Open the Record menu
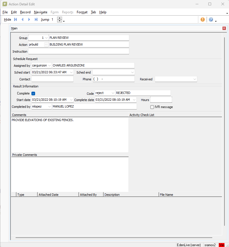 coord(25,12)
